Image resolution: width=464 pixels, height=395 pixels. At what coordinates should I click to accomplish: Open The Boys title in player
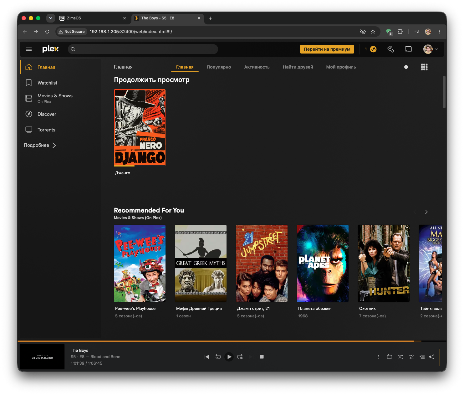pos(79,350)
